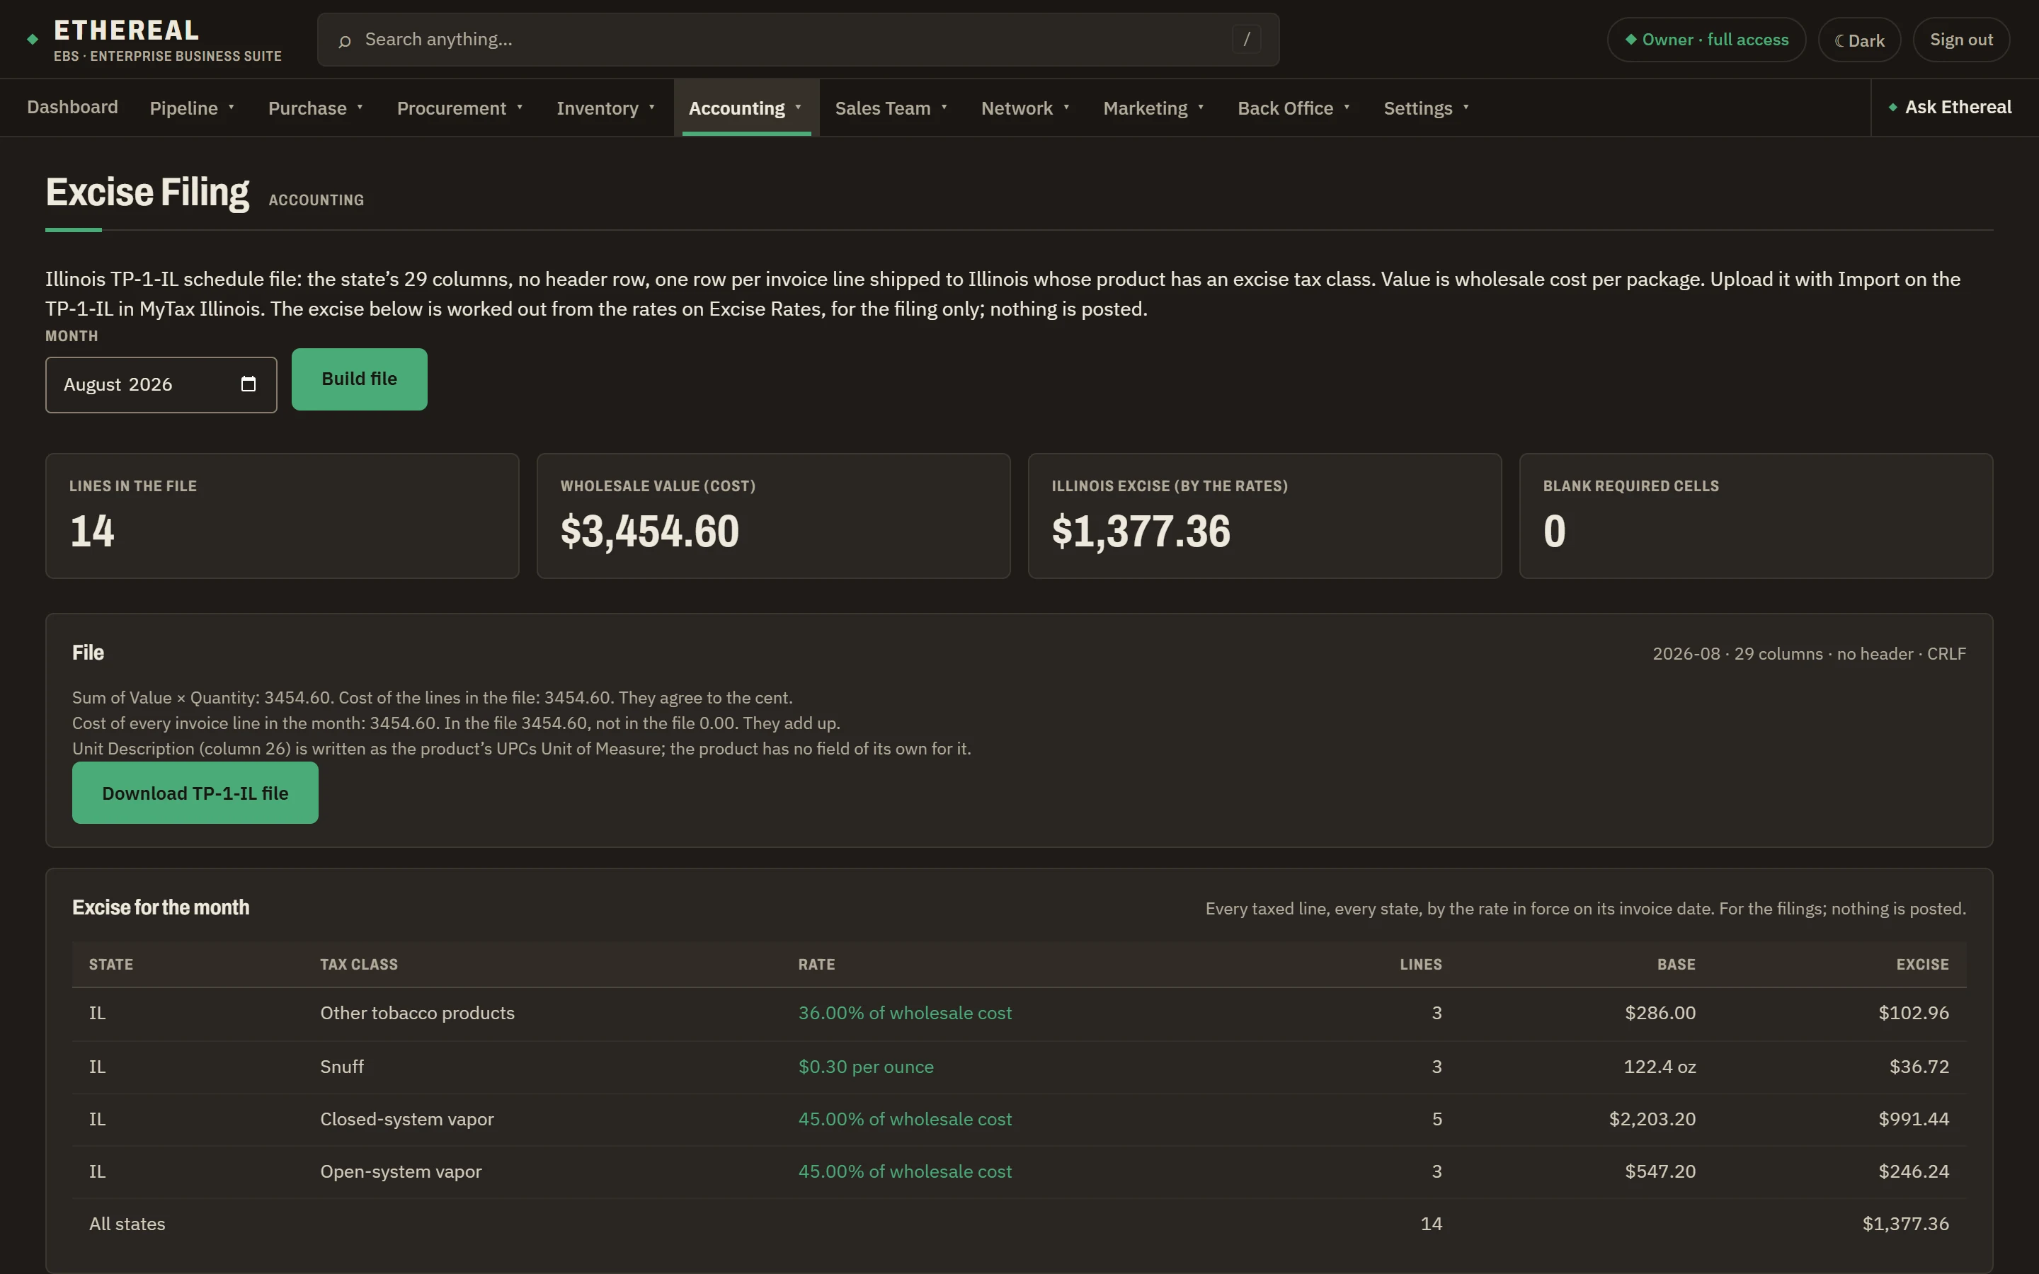The image size is (2039, 1274).
Task: Click the $547.20 base cell
Action: coord(1660,1171)
